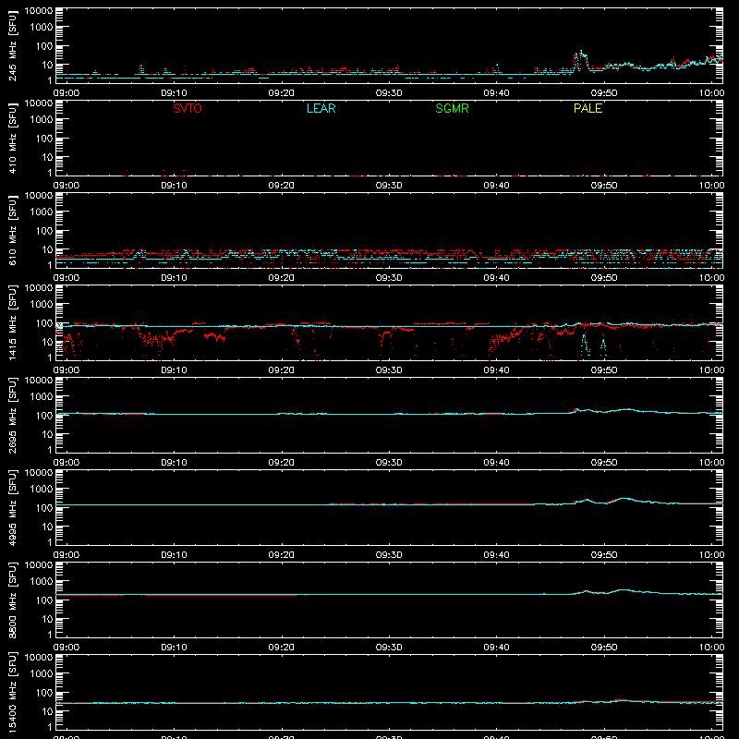This screenshot has width=739, height=739.
Task: Click 09:30 tick label under 2695 MHz panel
Action: click(x=389, y=463)
